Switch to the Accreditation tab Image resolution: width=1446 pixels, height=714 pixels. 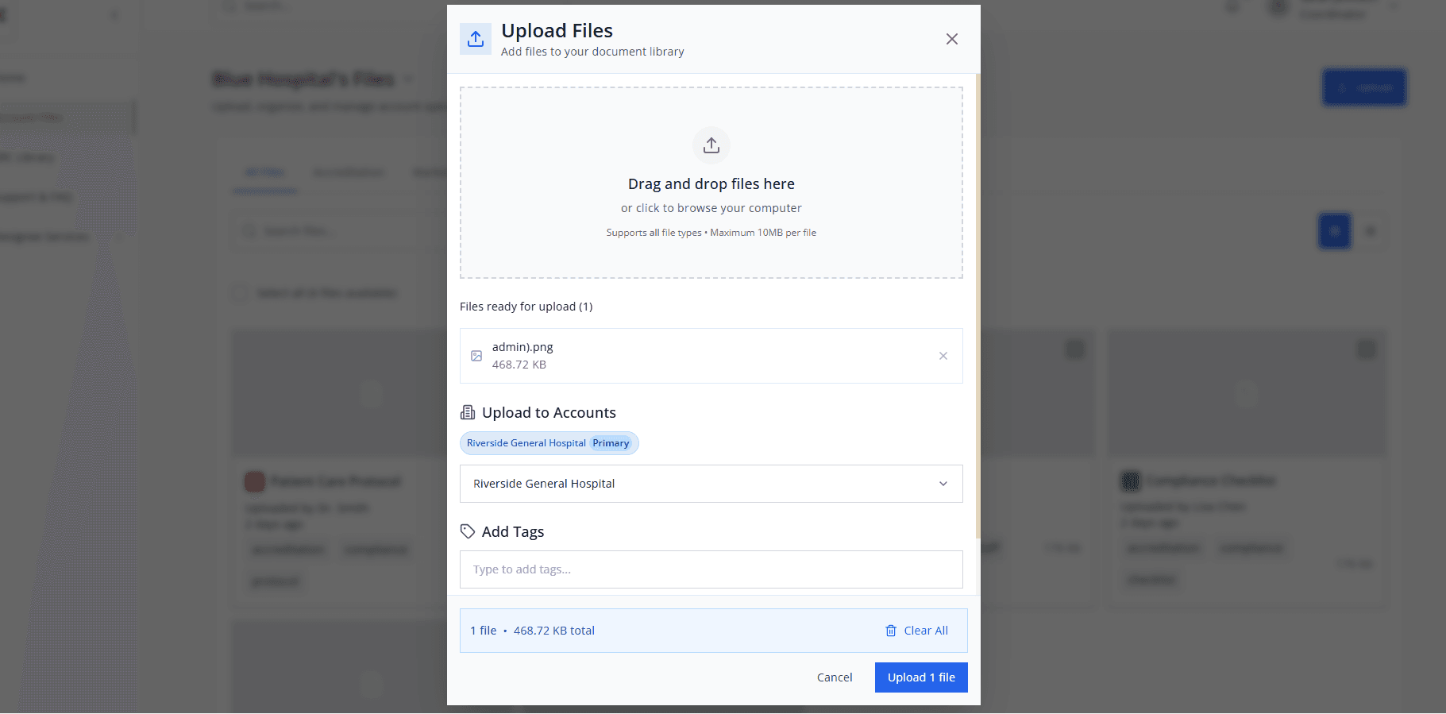pos(348,172)
